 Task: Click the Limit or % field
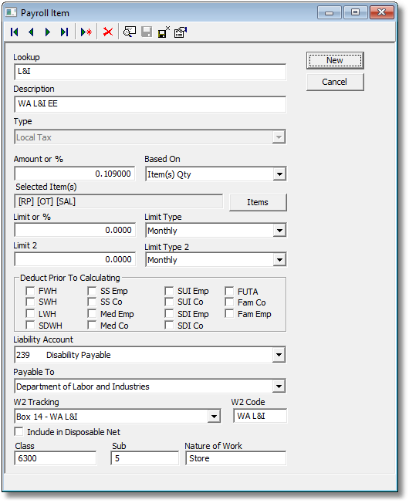(75, 231)
